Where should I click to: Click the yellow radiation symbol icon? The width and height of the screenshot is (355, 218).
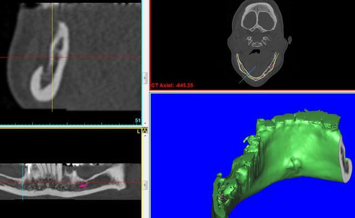tap(145, 131)
